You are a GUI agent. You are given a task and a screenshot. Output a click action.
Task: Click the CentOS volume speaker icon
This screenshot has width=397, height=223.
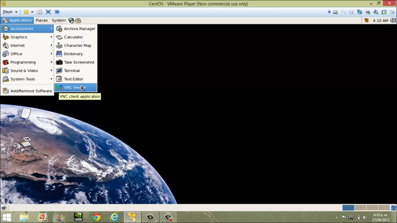pos(393,20)
